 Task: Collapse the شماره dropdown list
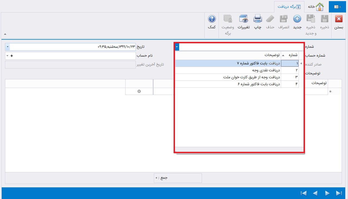tap(177, 47)
